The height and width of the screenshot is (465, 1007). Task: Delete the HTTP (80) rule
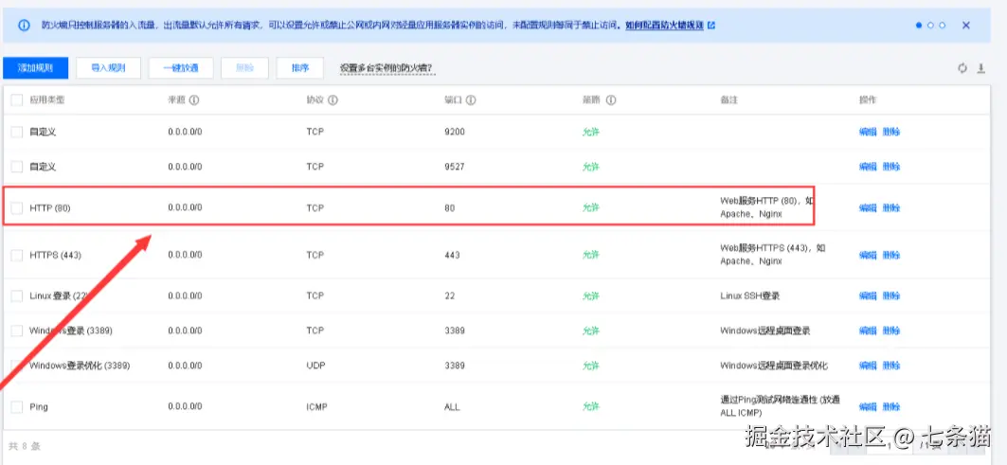(x=890, y=208)
